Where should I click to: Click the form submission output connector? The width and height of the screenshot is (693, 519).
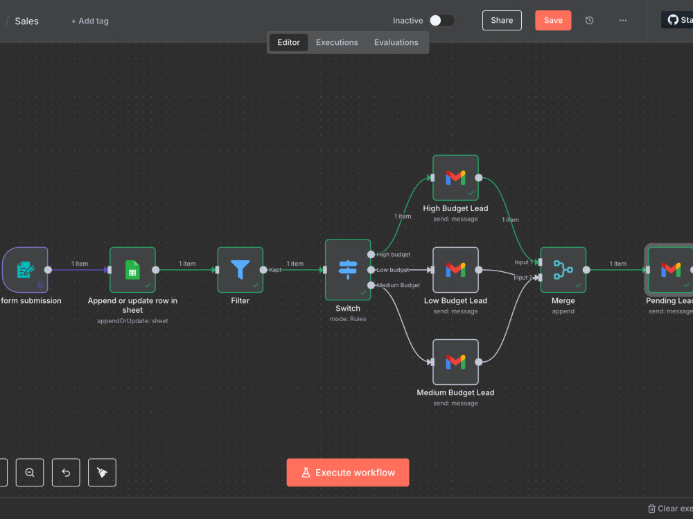49,270
